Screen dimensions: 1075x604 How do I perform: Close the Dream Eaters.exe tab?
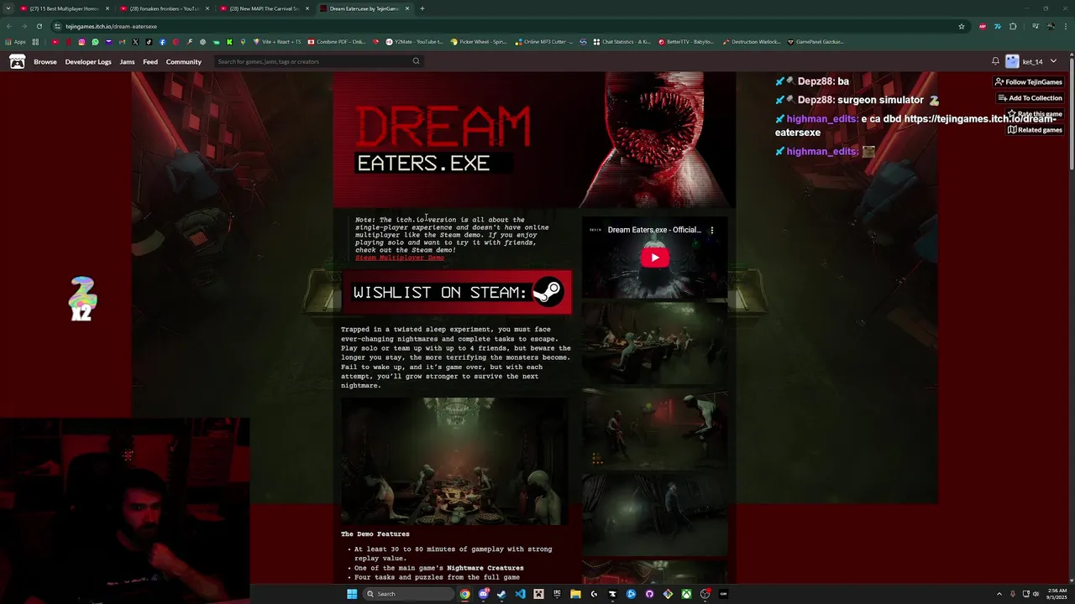(407, 8)
